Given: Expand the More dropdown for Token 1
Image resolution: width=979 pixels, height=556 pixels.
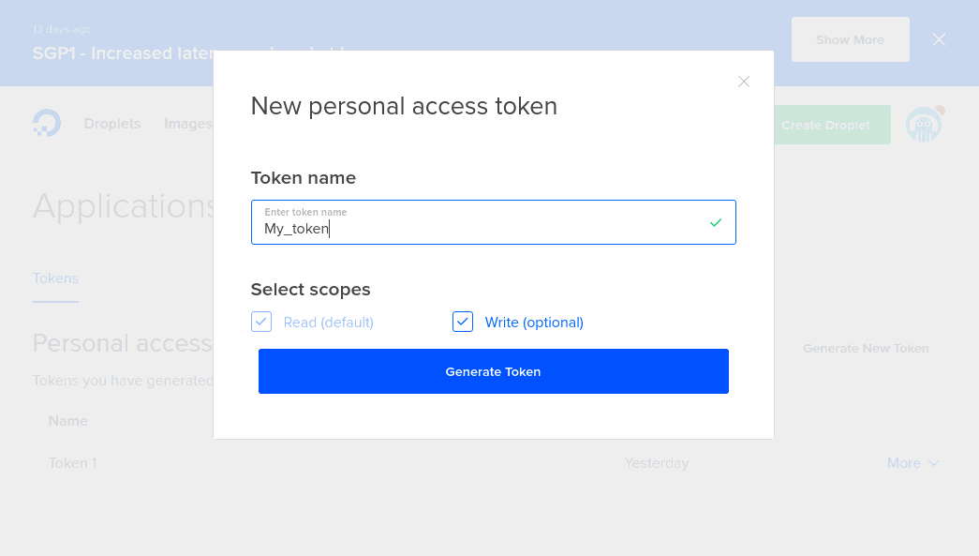Looking at the screenshot, I should pos(912,463).
